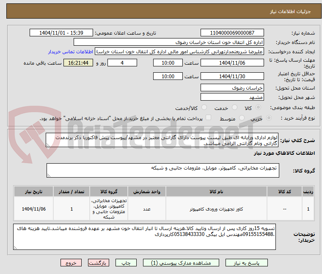Click the delivery city مشهد field
The image size is (322, 274).
(x=232, y=97)
